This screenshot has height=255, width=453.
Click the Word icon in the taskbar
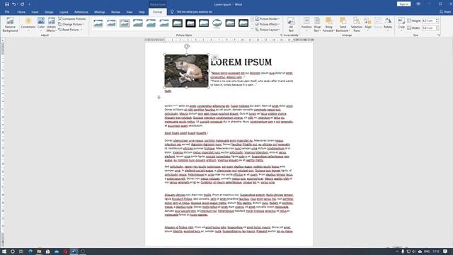pyautogui.click(x=74, y=251)
